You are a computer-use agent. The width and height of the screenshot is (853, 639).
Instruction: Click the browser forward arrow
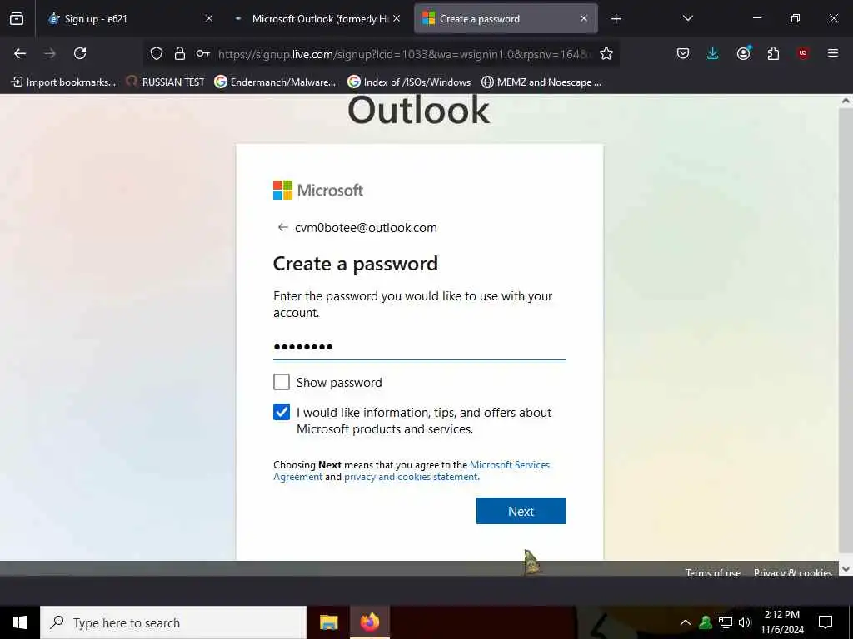(x=50, y=53)
